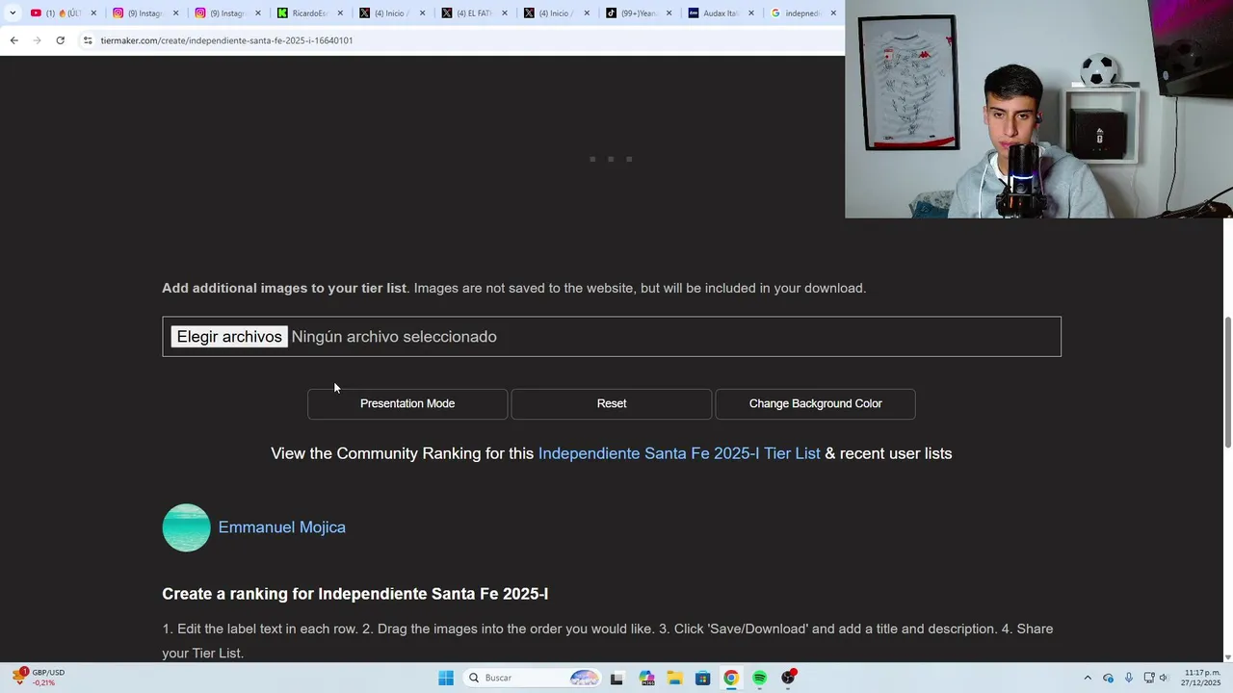Open Spotify from the taskbar

click(x=759, y=678)
